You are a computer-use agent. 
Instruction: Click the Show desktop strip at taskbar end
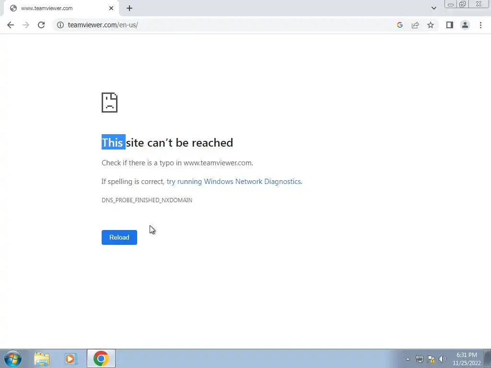coord(488,358)
